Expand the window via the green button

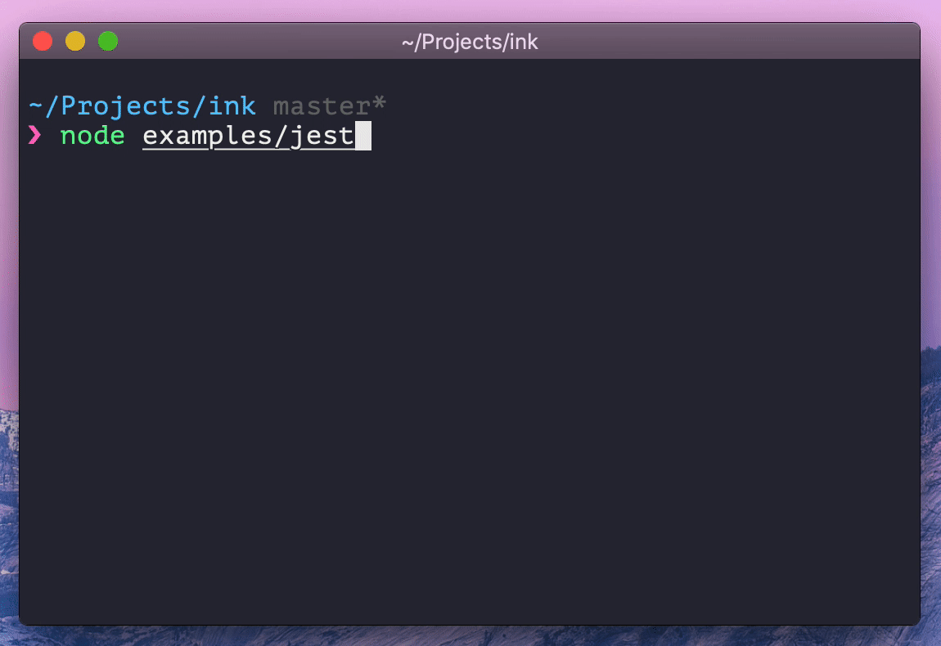[107, 41]
